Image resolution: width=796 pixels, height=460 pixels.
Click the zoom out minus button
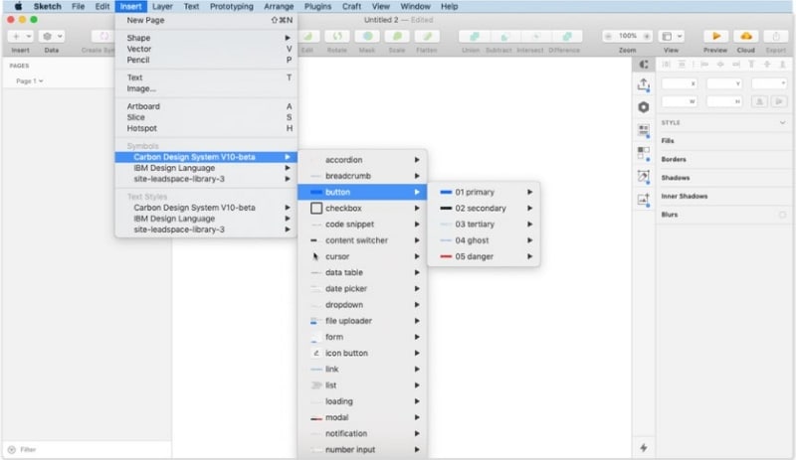pyautogui.click(x=608, y=36)
